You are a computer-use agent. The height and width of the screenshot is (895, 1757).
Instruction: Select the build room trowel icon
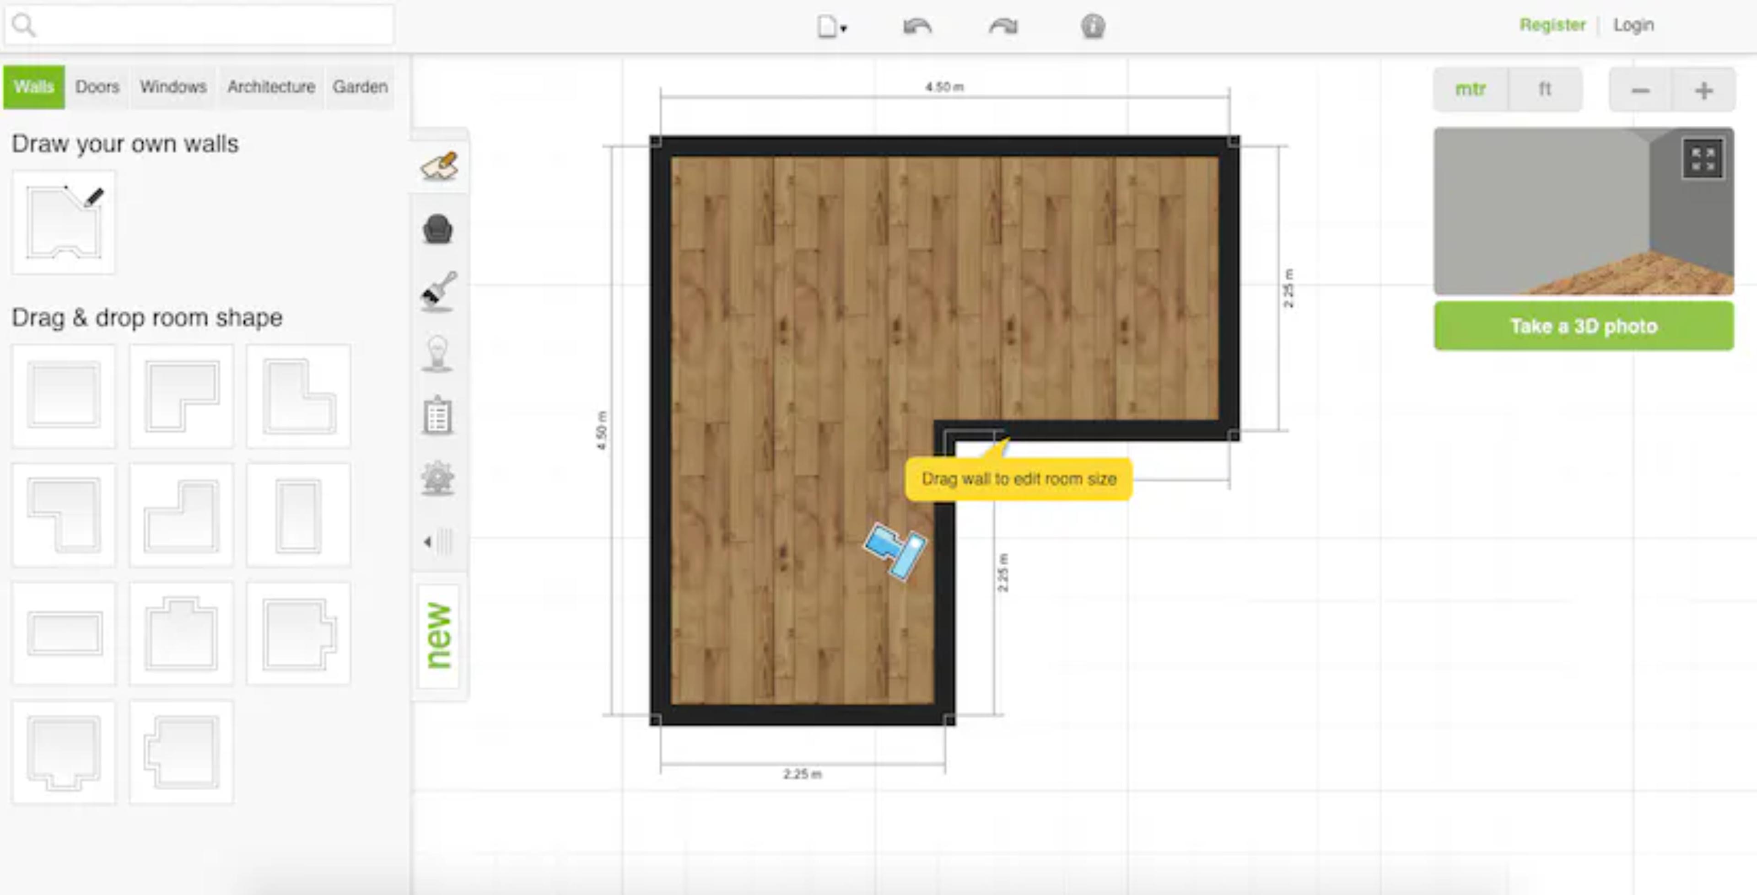439,166
